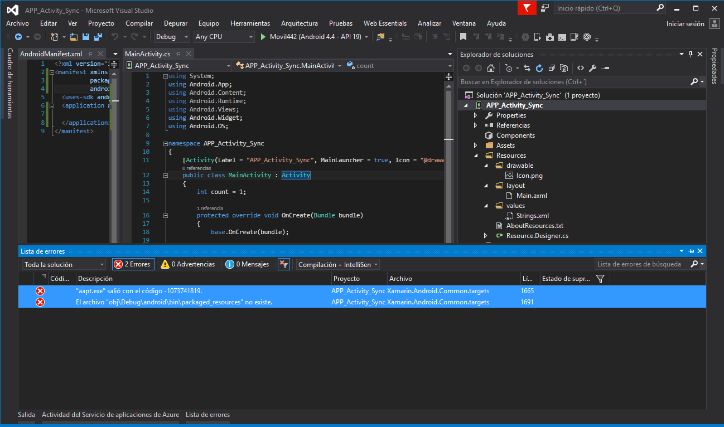Click the feedback icon in title bar
The width and height of the screenshot is (724, 427).
(544, 8)
